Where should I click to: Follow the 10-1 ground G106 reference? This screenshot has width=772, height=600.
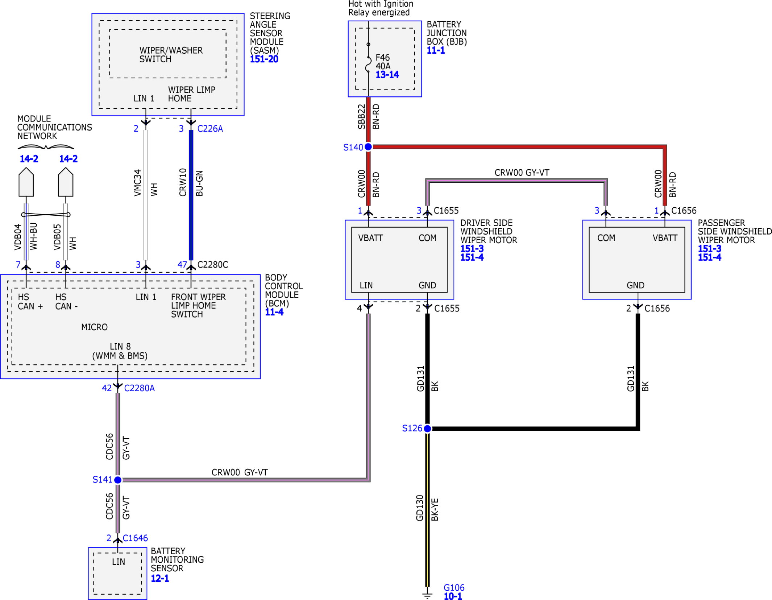pyautogui.click(x=453, y=596)
